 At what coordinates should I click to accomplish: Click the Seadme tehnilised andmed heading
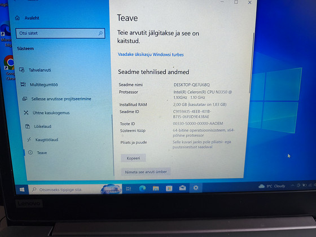[x=153, y=72]
